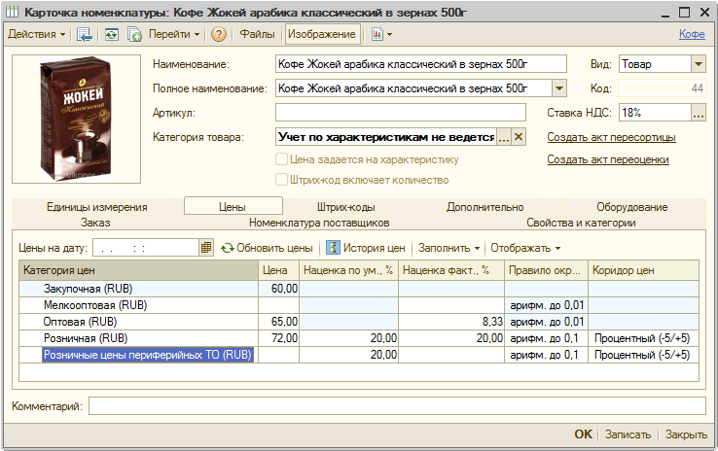Screen dimensions: 718x451
Task: Click the Кофе link
Action: pos(692,34)
